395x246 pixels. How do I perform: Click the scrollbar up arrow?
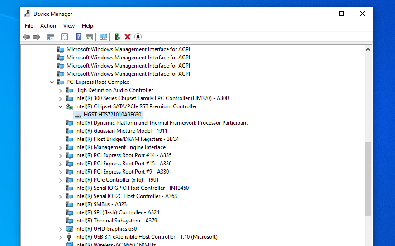[368, 50]
